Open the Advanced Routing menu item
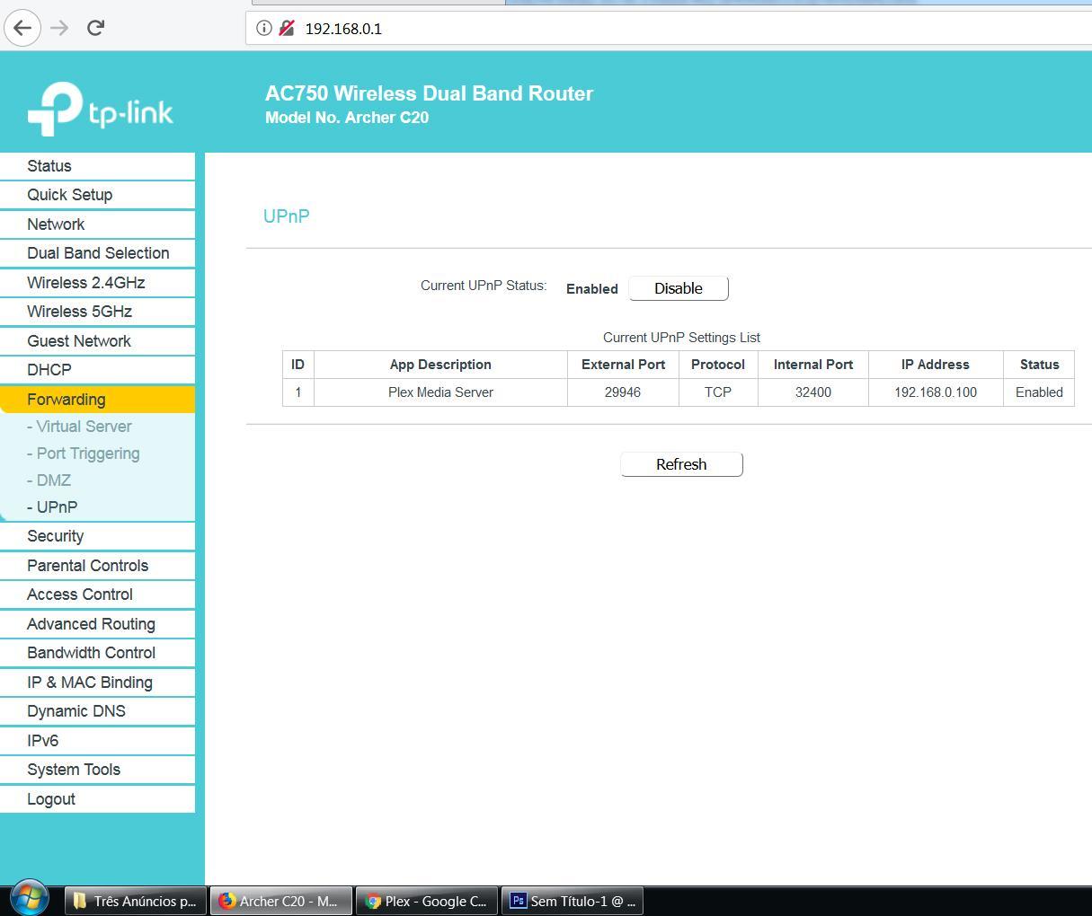This screenshot has height=916, width=1092. coord(97,624)
